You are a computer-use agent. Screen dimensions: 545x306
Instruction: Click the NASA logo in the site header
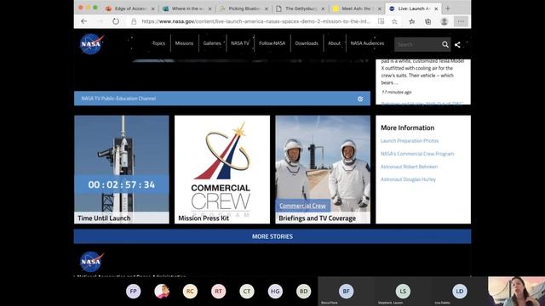91,43
